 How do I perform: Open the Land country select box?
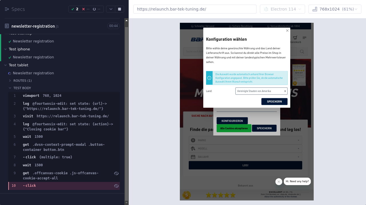(x=261, y=91)
